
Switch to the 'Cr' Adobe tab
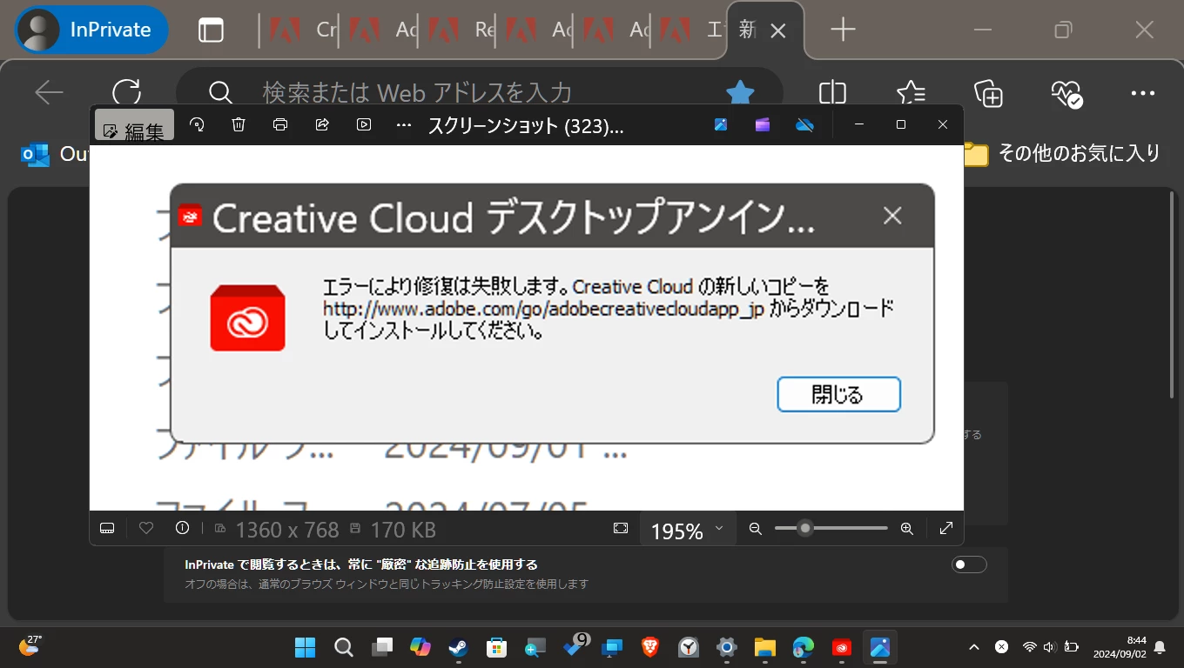coord(301,30)
